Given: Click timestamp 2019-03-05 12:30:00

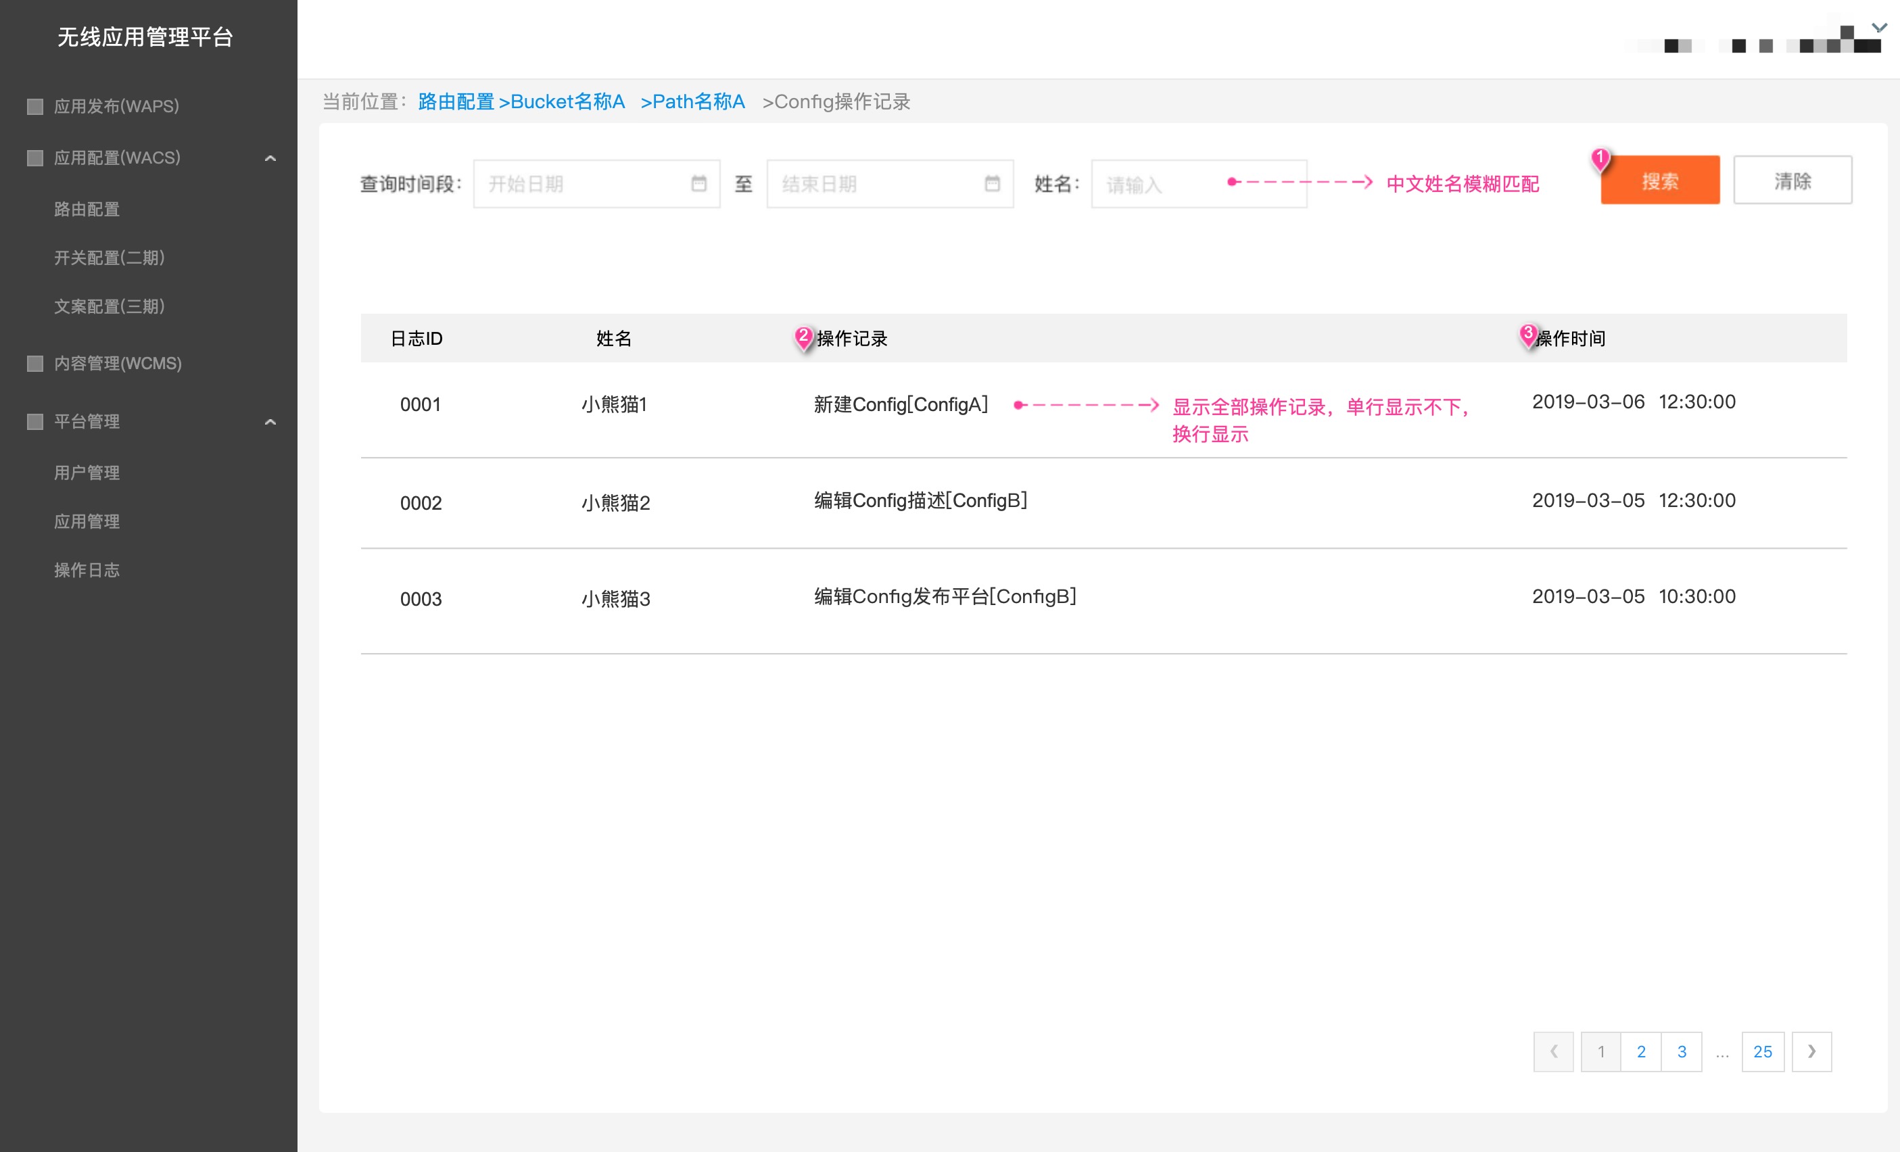Looking at the screenshot, I should click(x=1634, y=500).
